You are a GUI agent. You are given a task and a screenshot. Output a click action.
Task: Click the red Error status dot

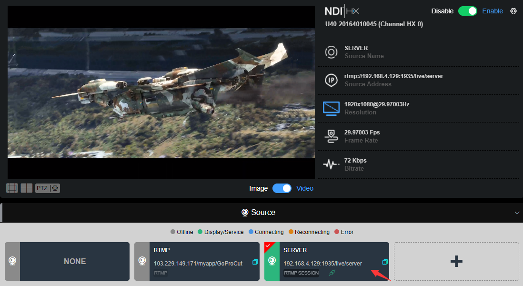click(x=337, y=232)
